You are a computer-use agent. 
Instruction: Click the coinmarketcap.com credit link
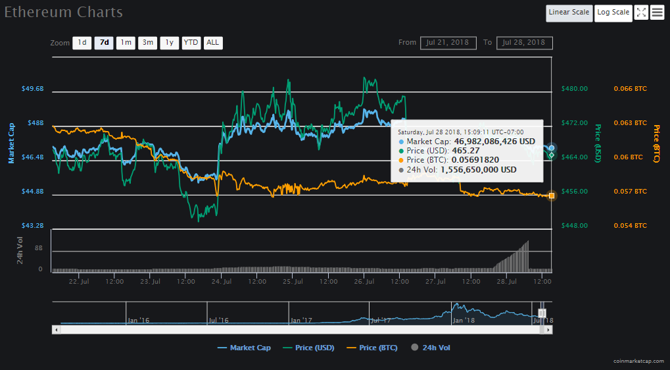click(x=638, y=361)
